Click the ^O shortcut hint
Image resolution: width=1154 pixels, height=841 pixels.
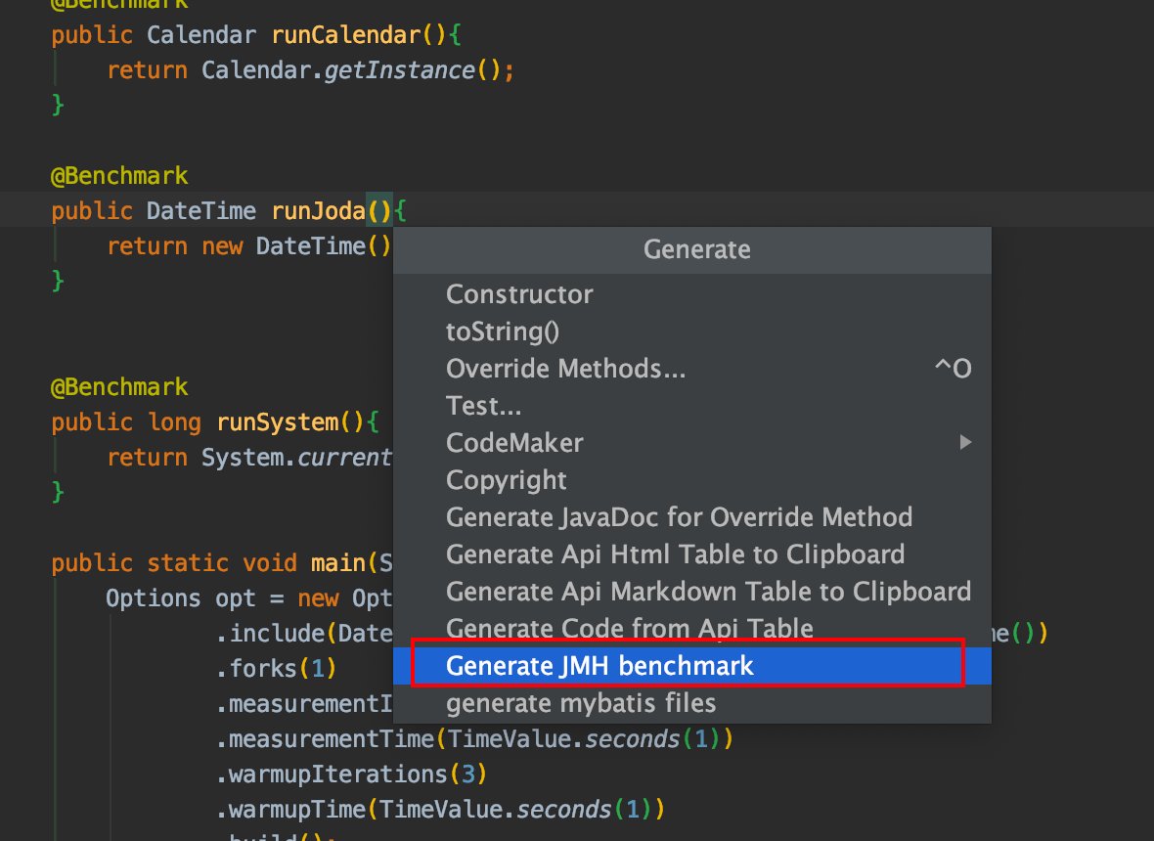[954, 369]
